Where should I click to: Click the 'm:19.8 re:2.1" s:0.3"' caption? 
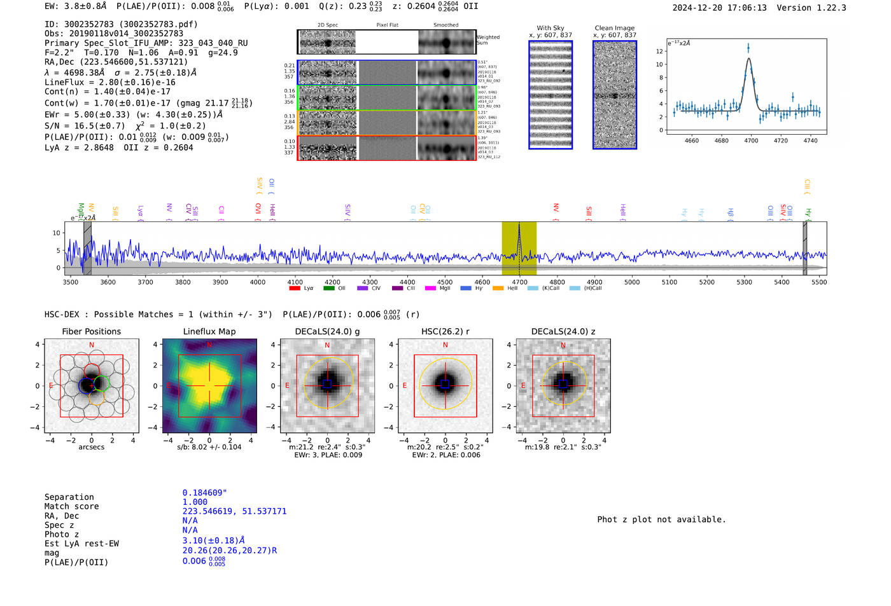[x=563, y=447]
